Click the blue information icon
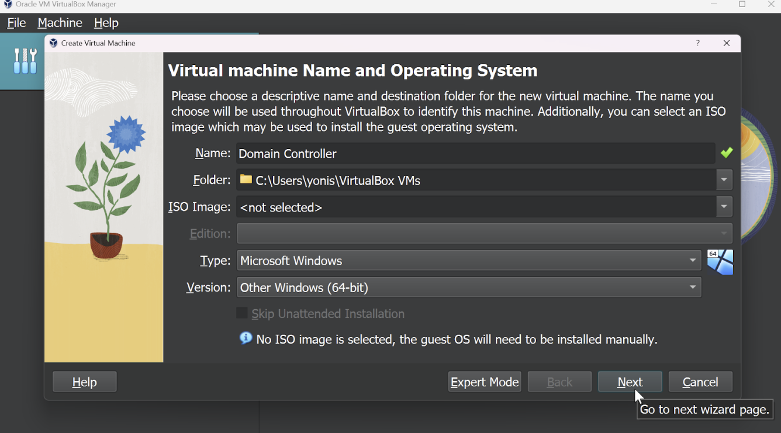 coord(246,338)
